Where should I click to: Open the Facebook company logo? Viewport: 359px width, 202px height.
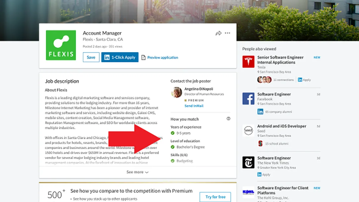(248, 98)
